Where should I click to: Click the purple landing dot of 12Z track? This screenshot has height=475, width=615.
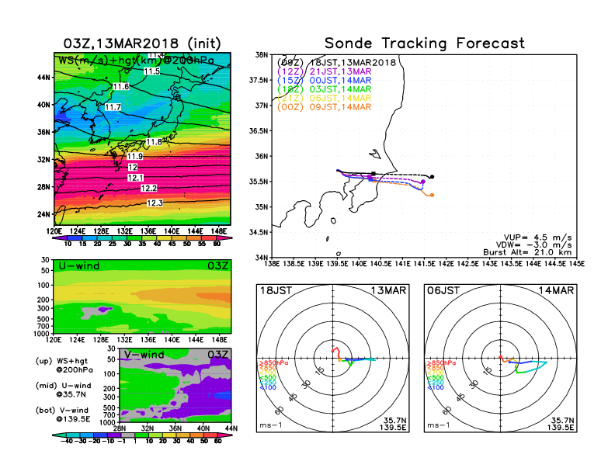coord(422,182)
